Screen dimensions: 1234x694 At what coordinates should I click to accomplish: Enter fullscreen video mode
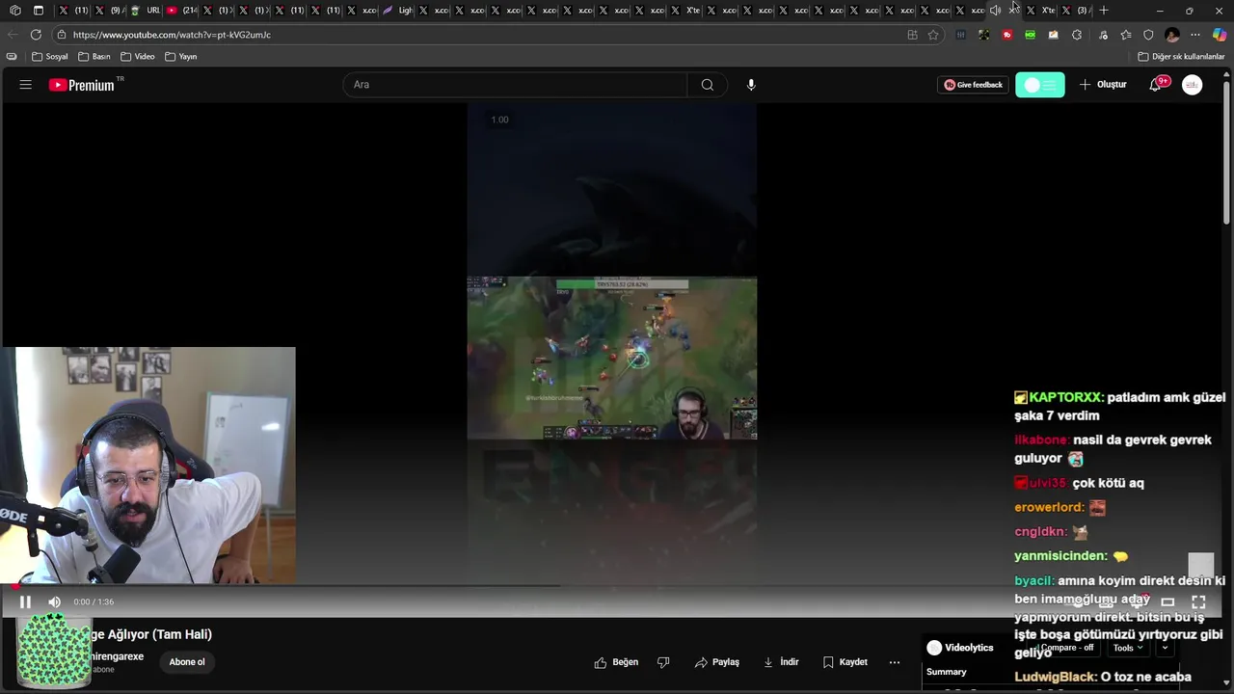(x=1198, y=601)
